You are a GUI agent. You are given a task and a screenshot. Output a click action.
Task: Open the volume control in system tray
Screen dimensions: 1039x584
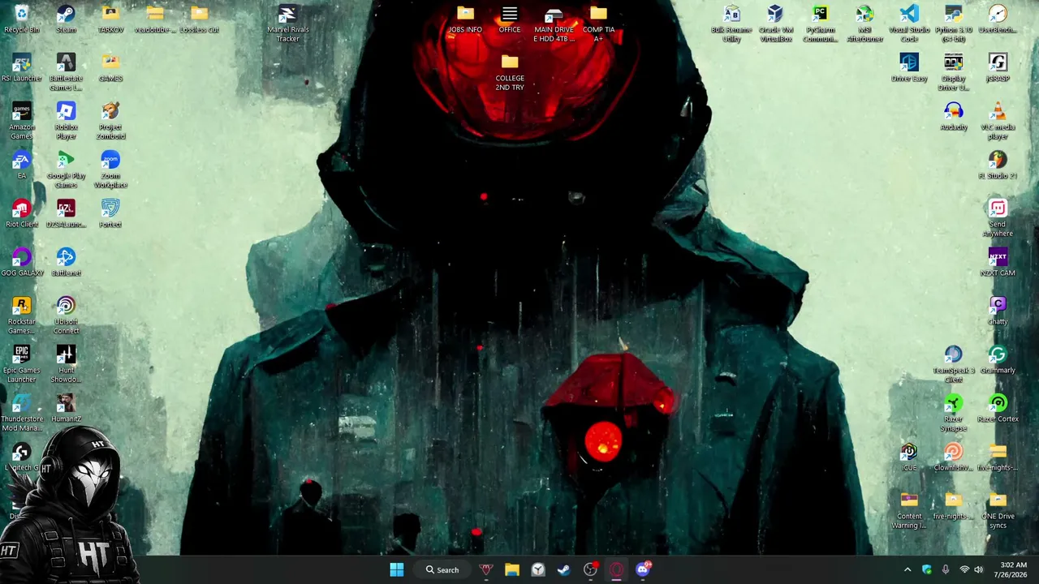[978, 569]
